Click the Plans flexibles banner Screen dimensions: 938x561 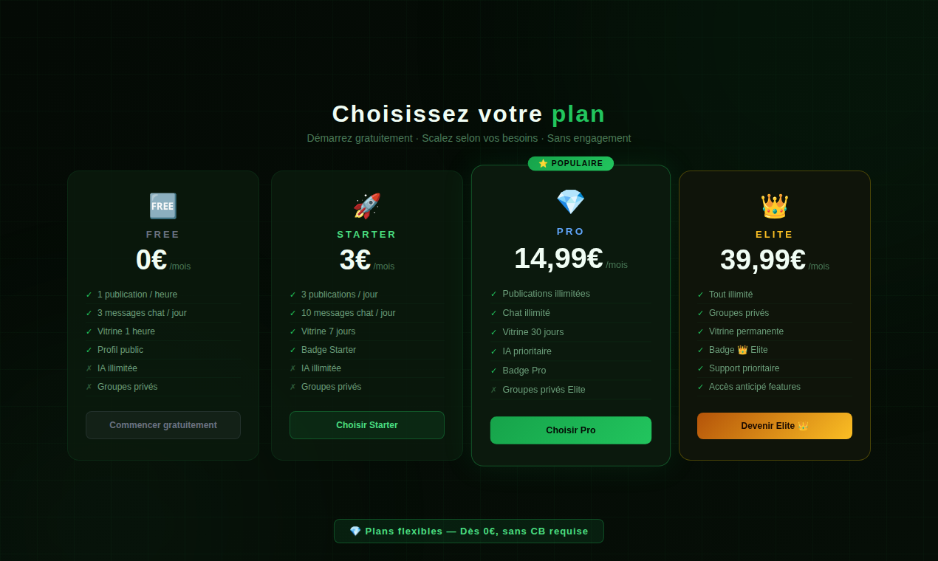[468, 531]
